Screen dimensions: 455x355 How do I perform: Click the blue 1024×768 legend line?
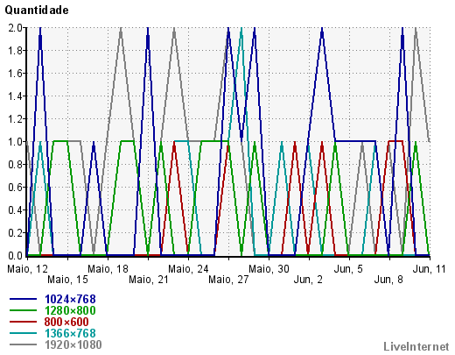[x=23, y=299]
